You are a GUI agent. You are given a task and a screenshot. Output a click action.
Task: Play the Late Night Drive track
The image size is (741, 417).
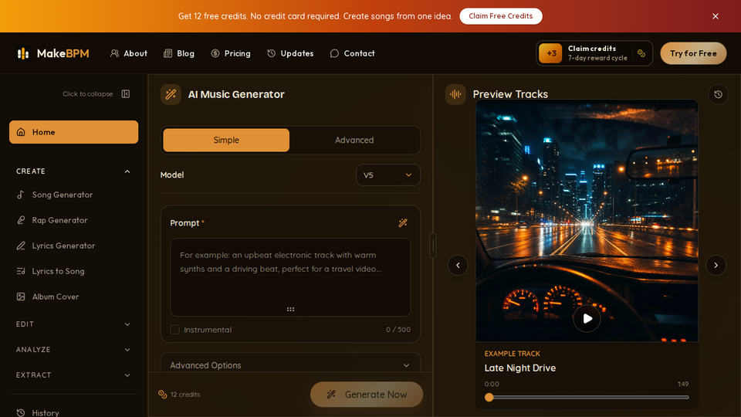pos(587,319)
